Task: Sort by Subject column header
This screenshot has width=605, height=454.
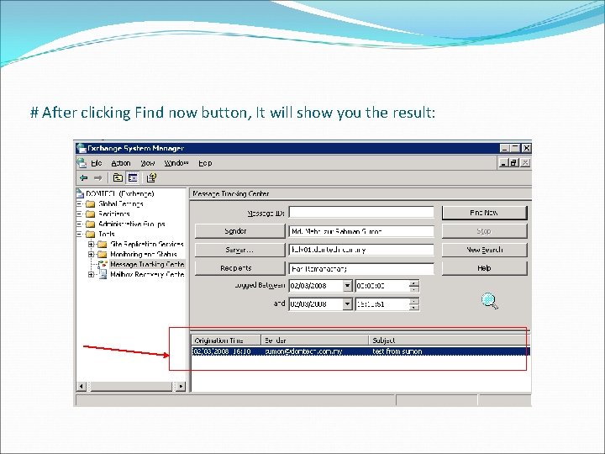Action: point(449,340)
